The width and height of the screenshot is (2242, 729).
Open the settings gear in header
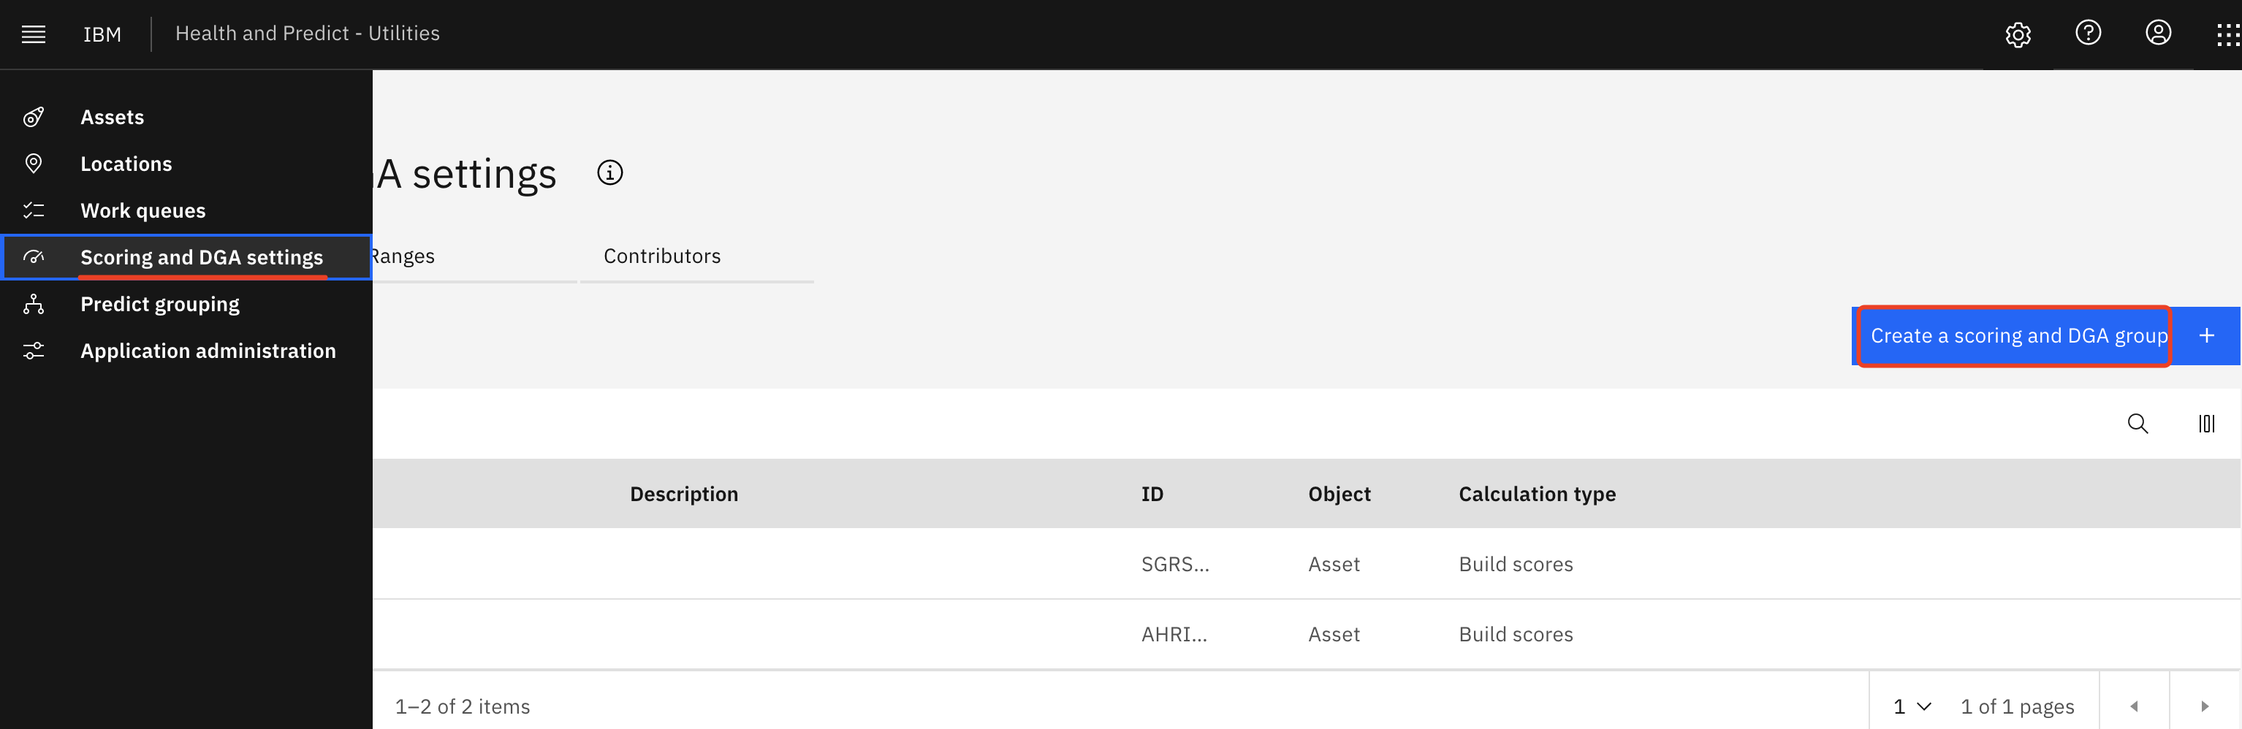[x=2018, y=34]
